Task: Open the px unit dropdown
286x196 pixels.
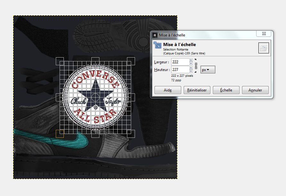Action: 208,70
